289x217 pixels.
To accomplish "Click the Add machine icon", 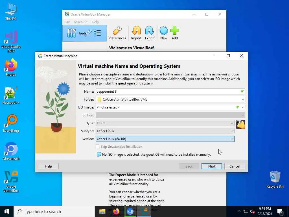I will pyautogui.click(x=174, y=33).
